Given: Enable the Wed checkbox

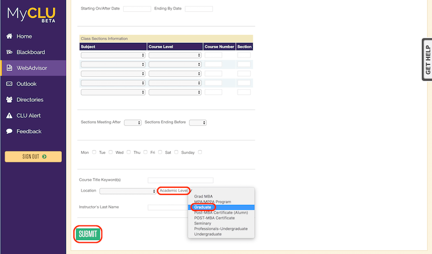Looking at the screenshot, I should tap(129, 152).
